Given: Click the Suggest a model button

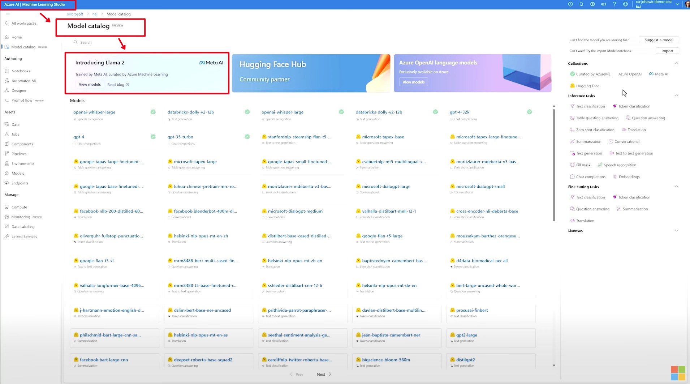Looking at the screenshot, I should [659, 40].
